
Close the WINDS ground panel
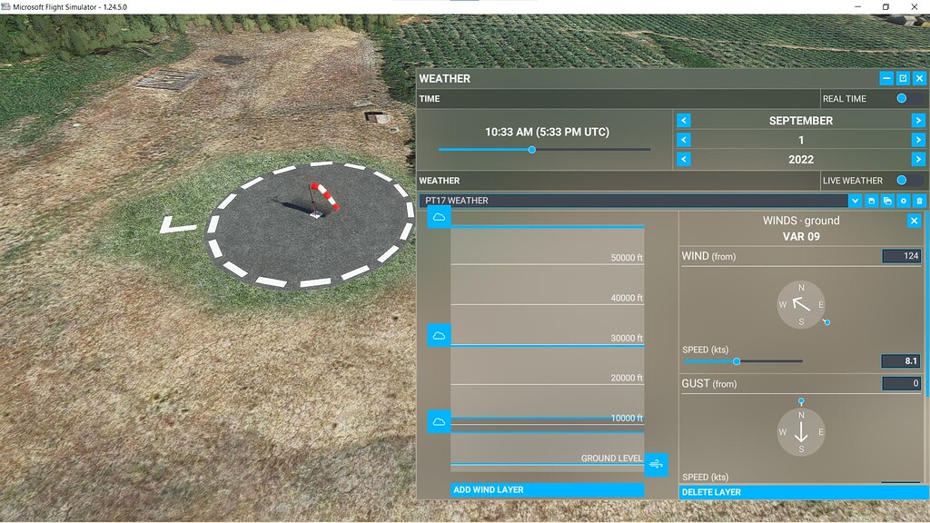tap(915, 221)
